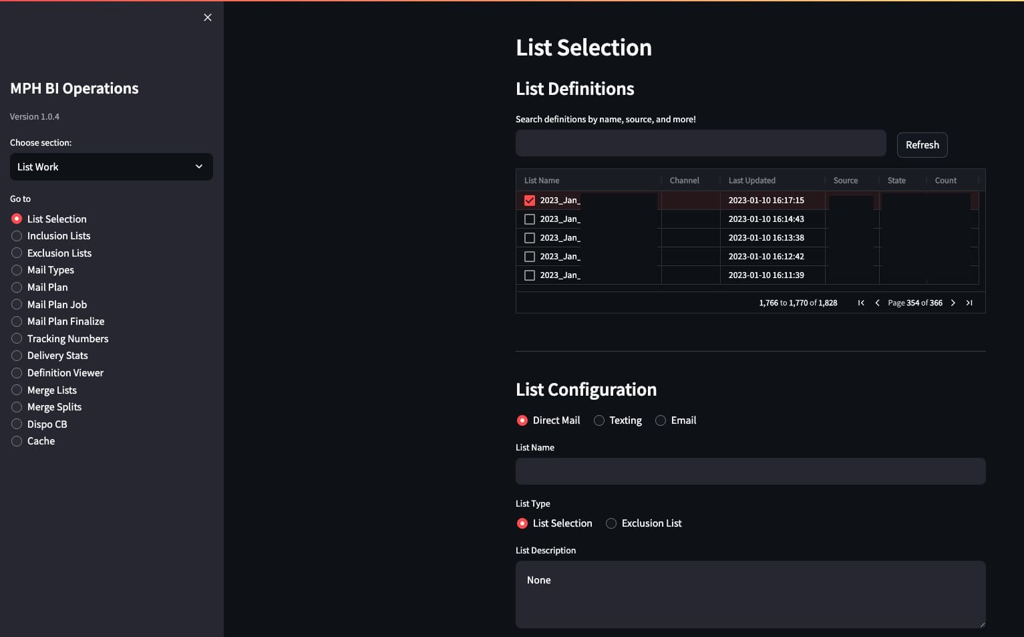The image size is (1024, 637).
Task: Click the search definitions input field
Action: (x=700, y=142)
